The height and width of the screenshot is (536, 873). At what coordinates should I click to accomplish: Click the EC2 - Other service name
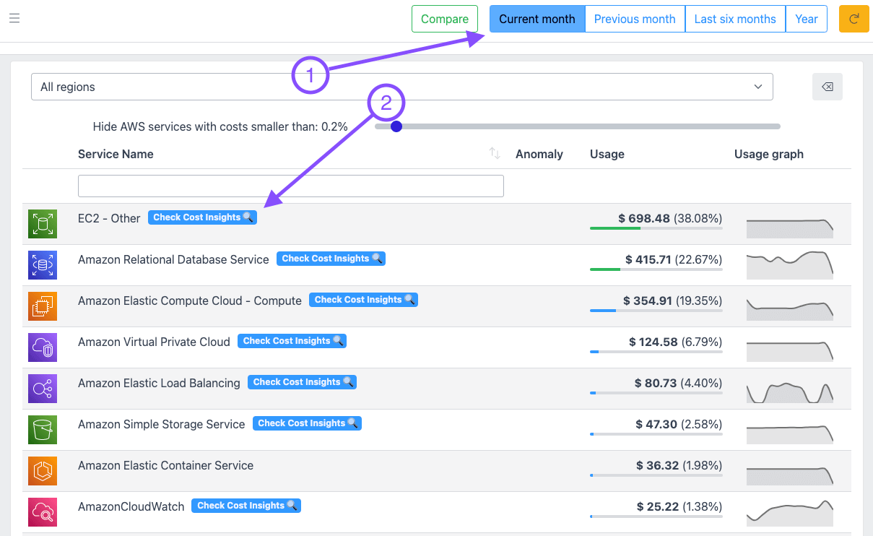[109, 218]
